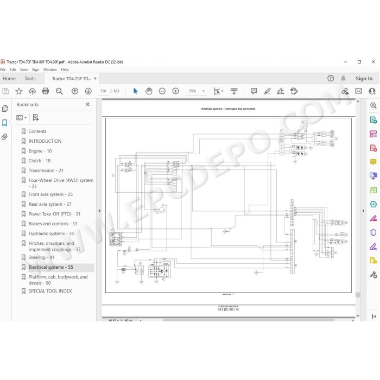This screenshot has width=380, height=380.
Task: Open Protect shield tool
Action: 373,232
